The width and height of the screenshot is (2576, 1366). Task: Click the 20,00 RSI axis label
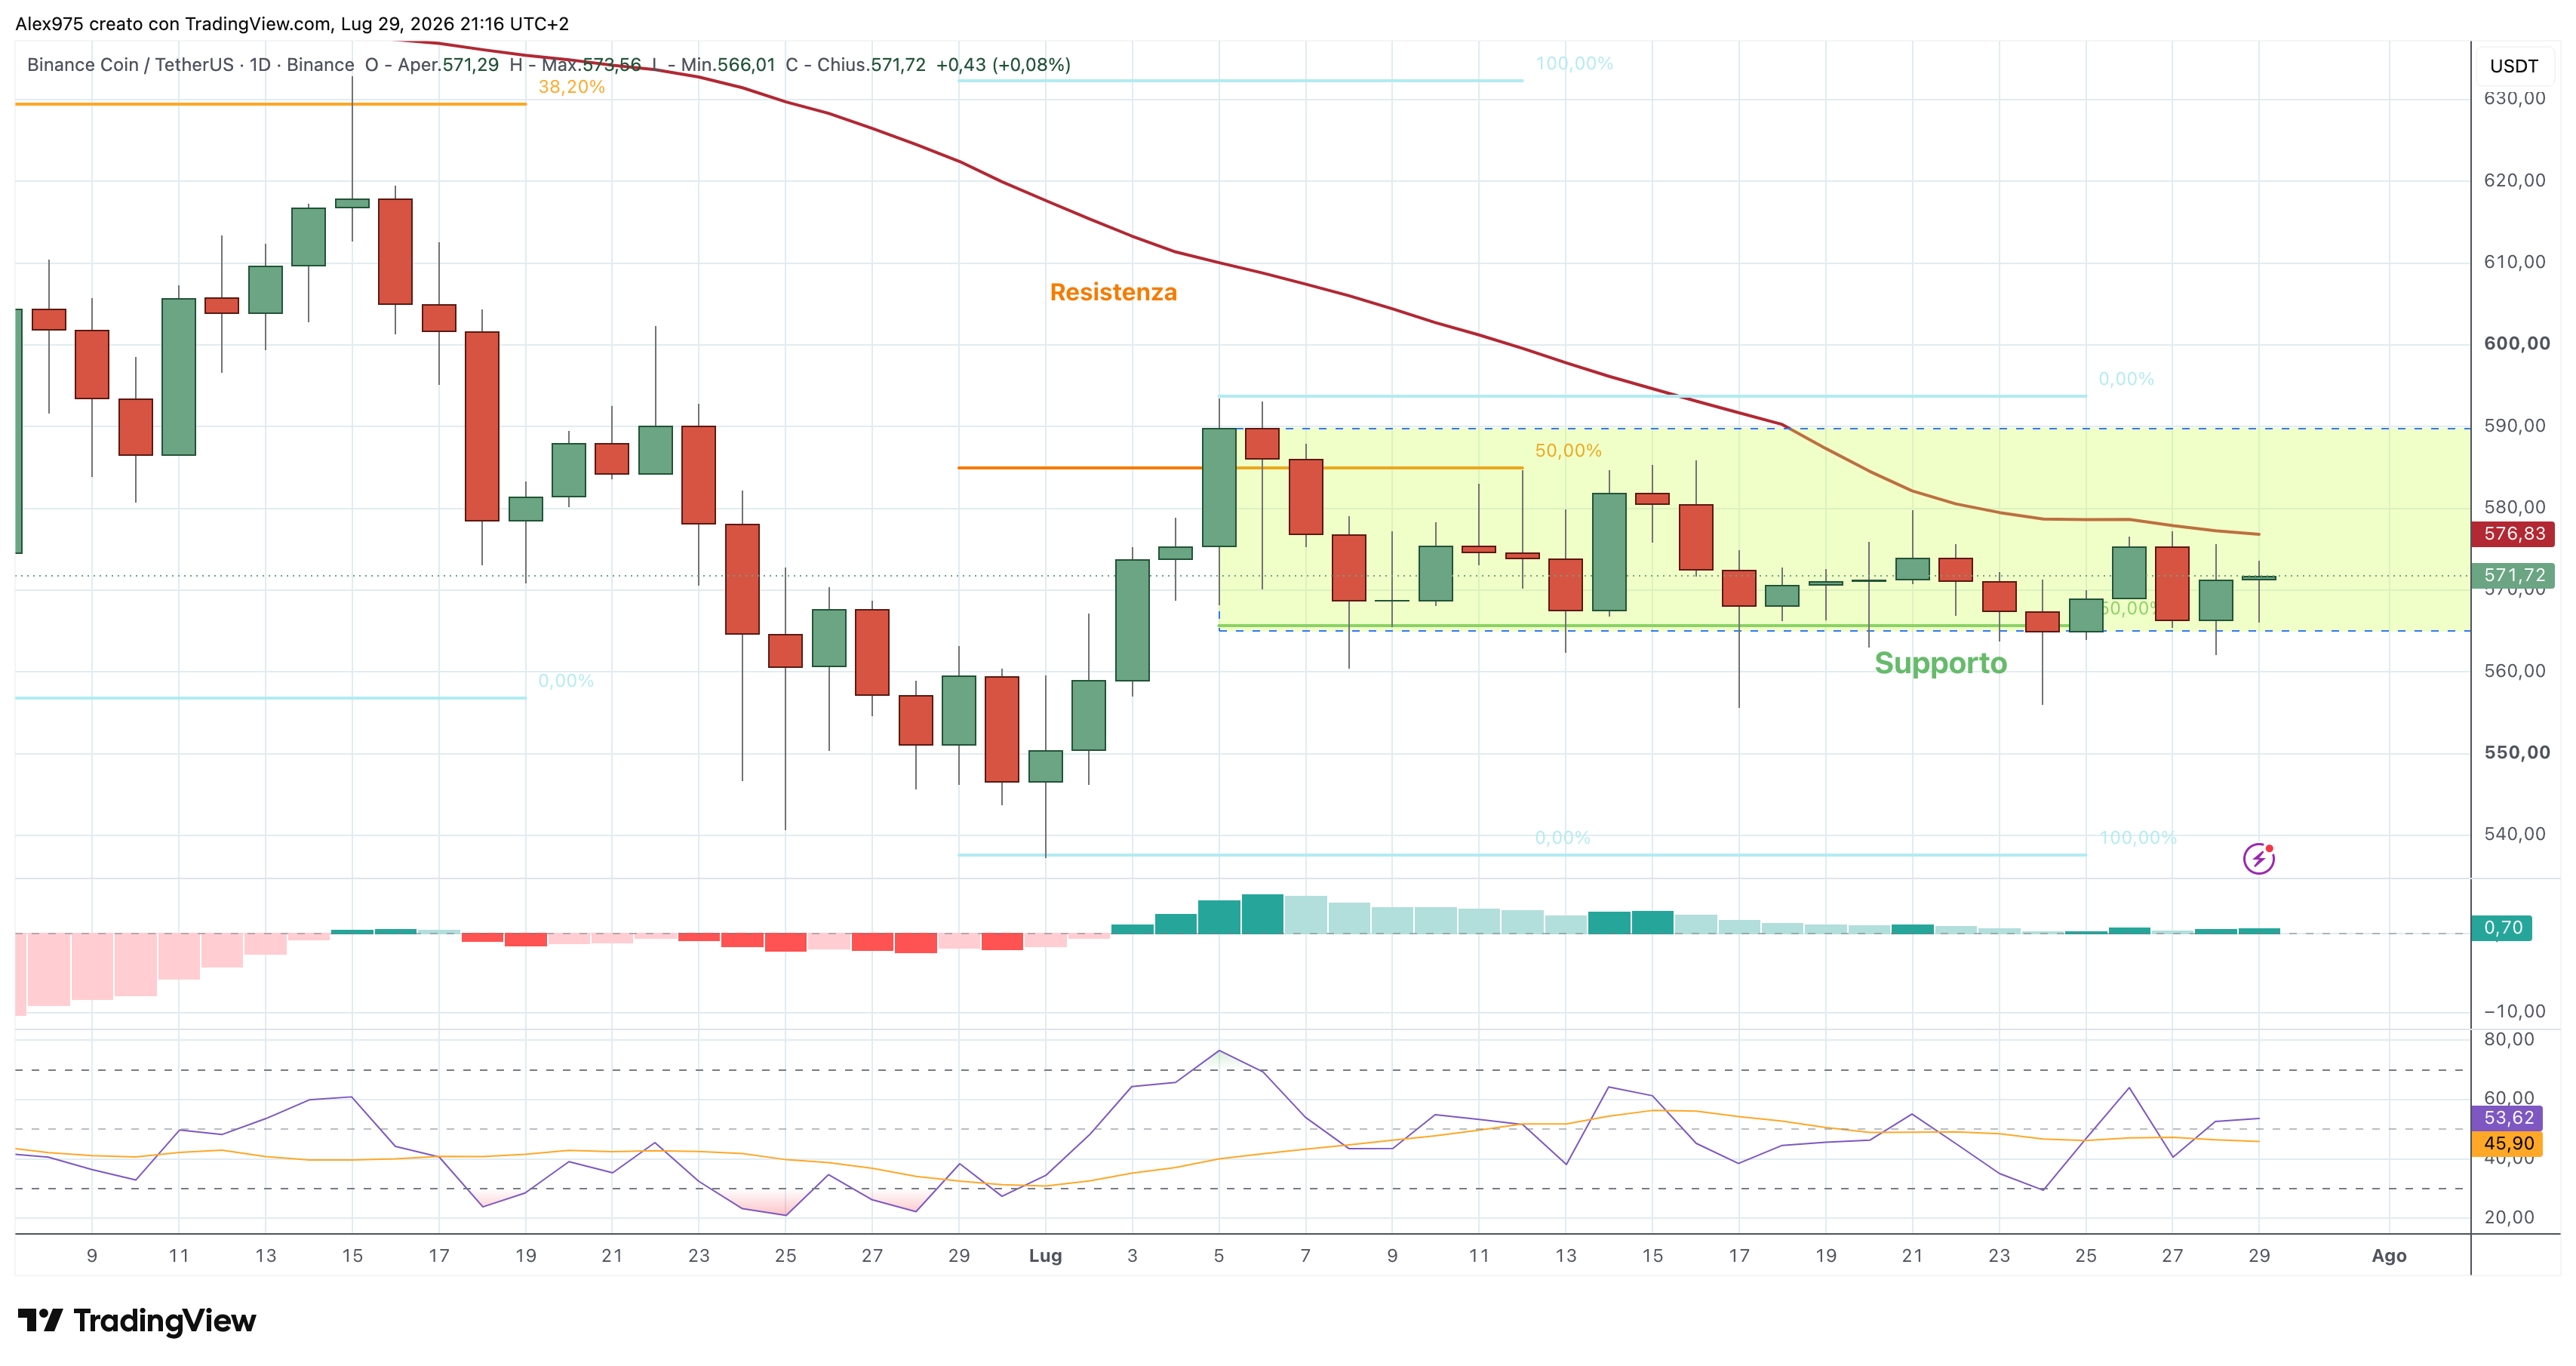pyautogui.click(x=2509, y=1217)
